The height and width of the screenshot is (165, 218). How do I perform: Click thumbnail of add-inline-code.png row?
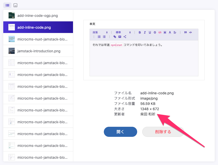click(x=12, y=27)
